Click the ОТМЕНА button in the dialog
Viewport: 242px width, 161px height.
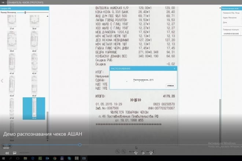(x=170, y=86)
